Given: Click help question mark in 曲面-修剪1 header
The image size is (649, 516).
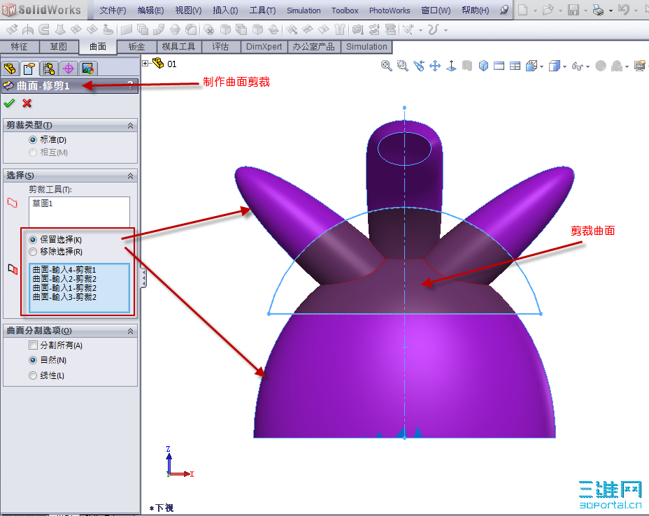Looking at the screenshot, I should pos(130,85).
